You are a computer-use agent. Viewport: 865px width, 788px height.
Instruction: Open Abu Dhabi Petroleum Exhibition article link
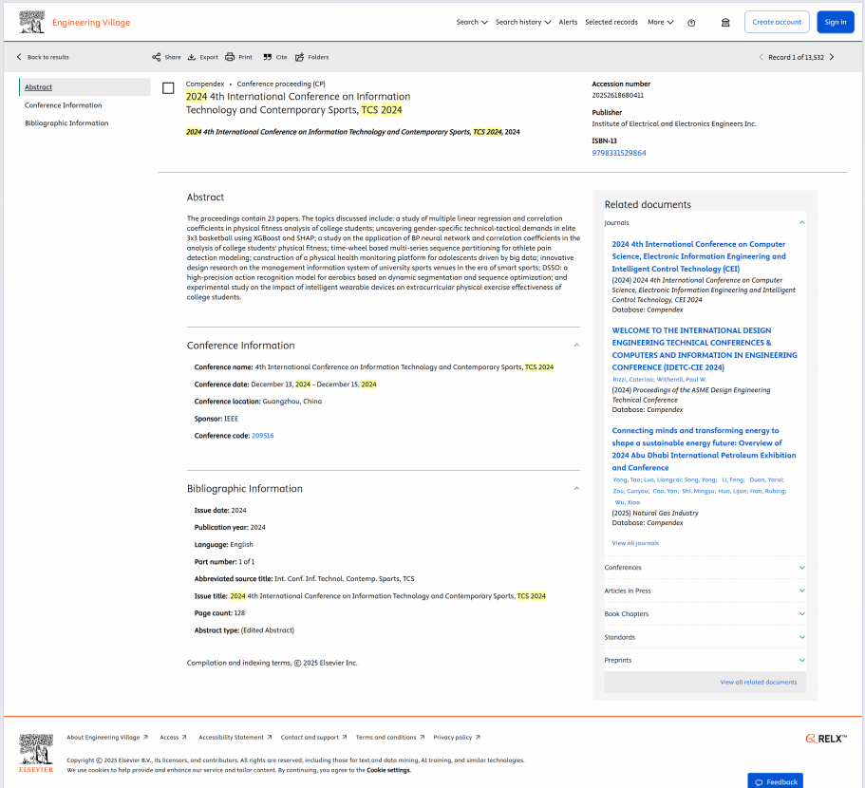pos(704,449)
